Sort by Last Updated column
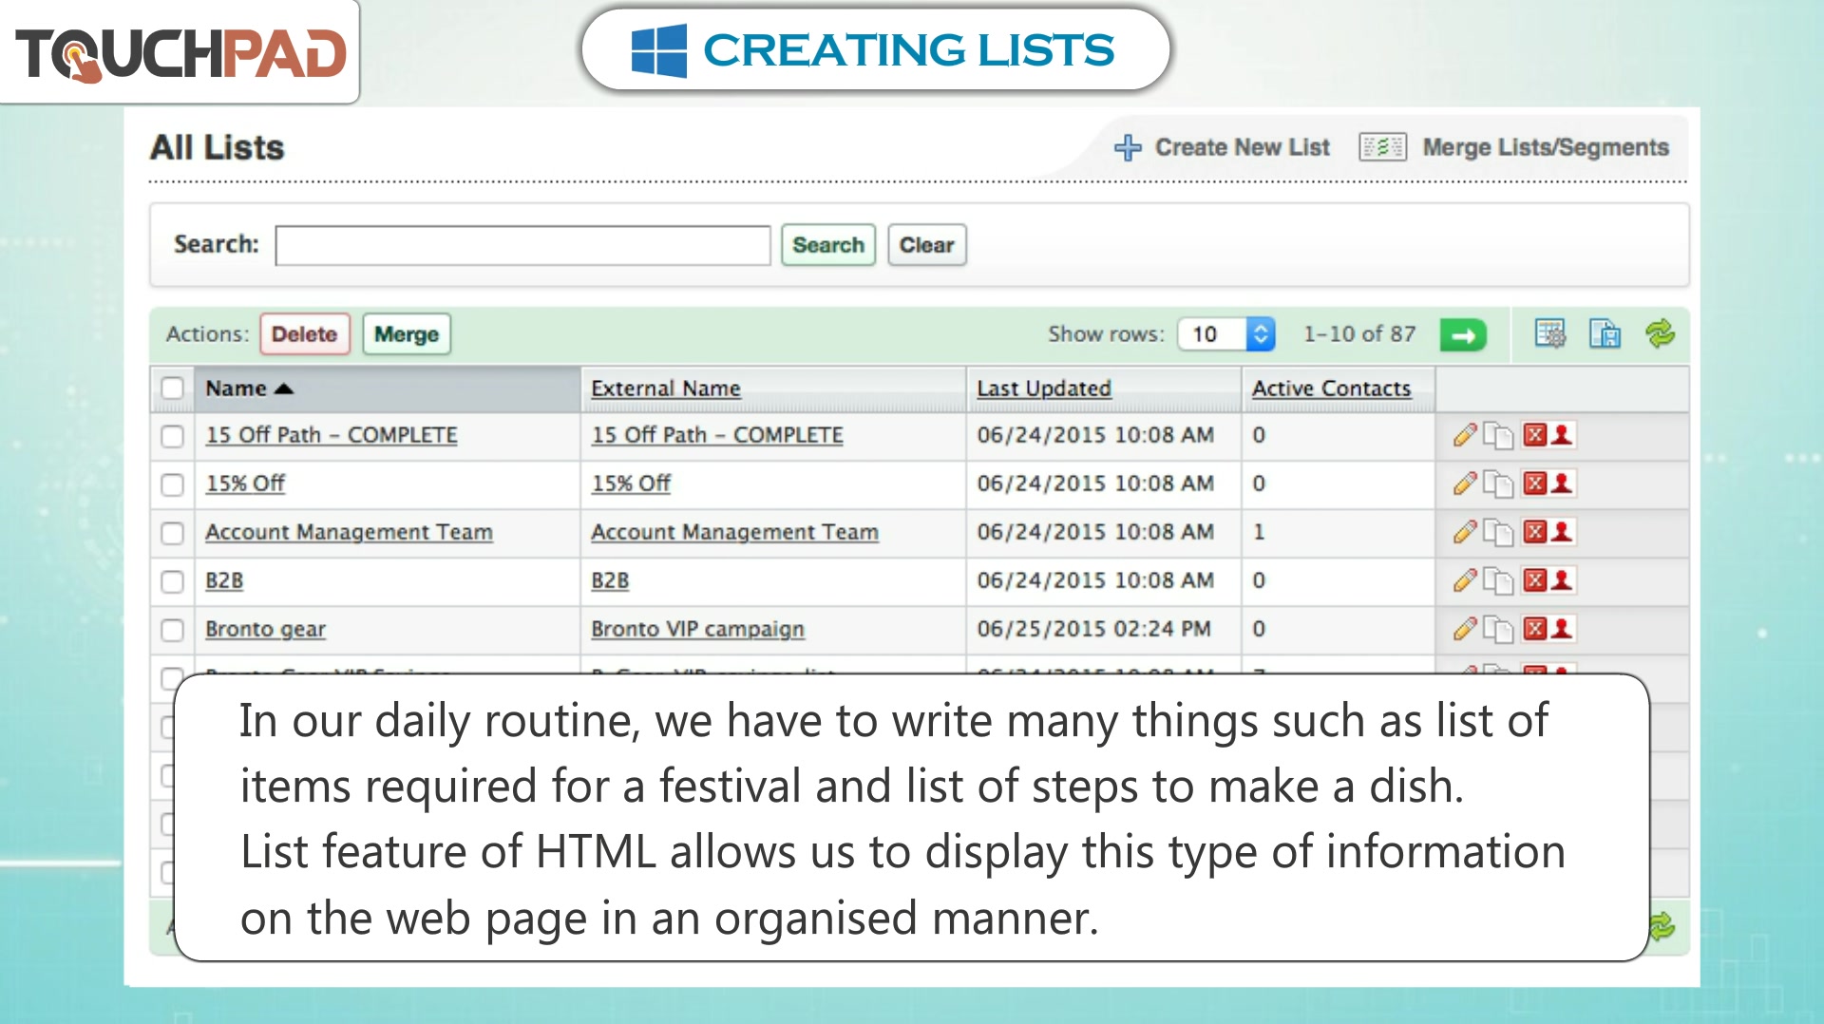This screenshot has height=1024, width=1824. (x=1043, y=389)
